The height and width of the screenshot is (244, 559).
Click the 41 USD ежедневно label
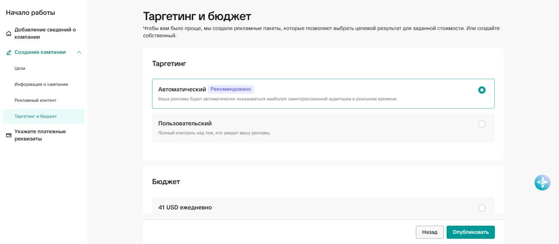pos(185,208)
